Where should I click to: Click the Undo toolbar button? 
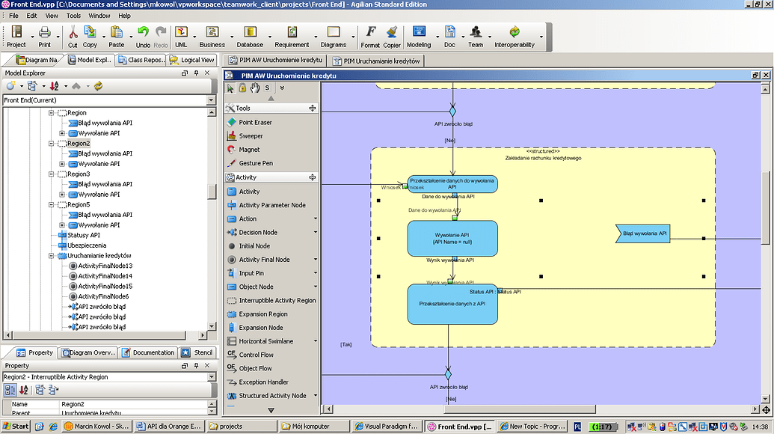(143, 37)
